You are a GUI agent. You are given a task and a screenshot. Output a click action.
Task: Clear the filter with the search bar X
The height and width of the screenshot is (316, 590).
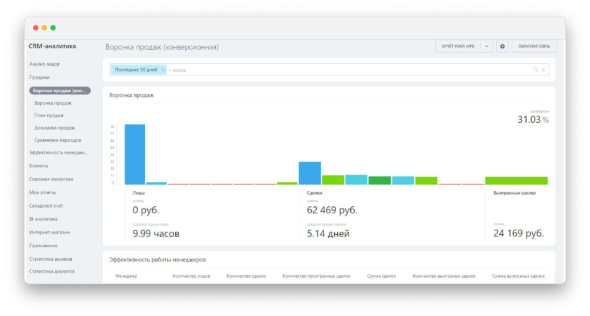tap(543, 70)
